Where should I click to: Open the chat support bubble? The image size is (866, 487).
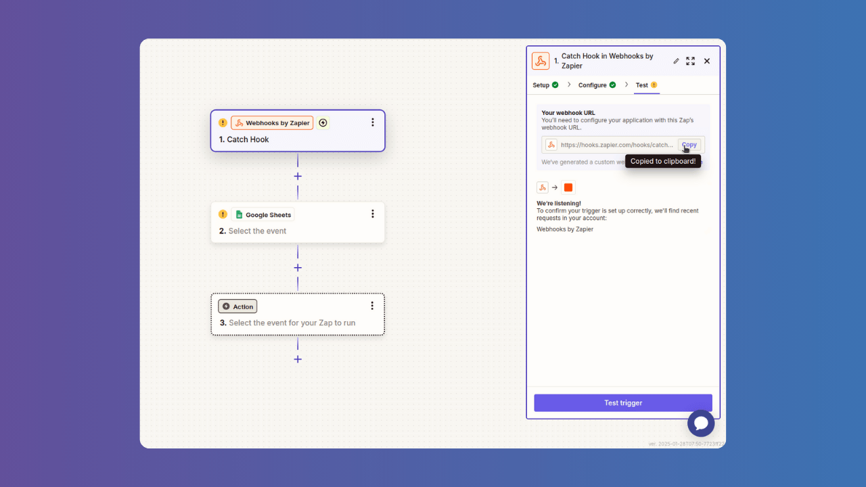coord(701,423)
